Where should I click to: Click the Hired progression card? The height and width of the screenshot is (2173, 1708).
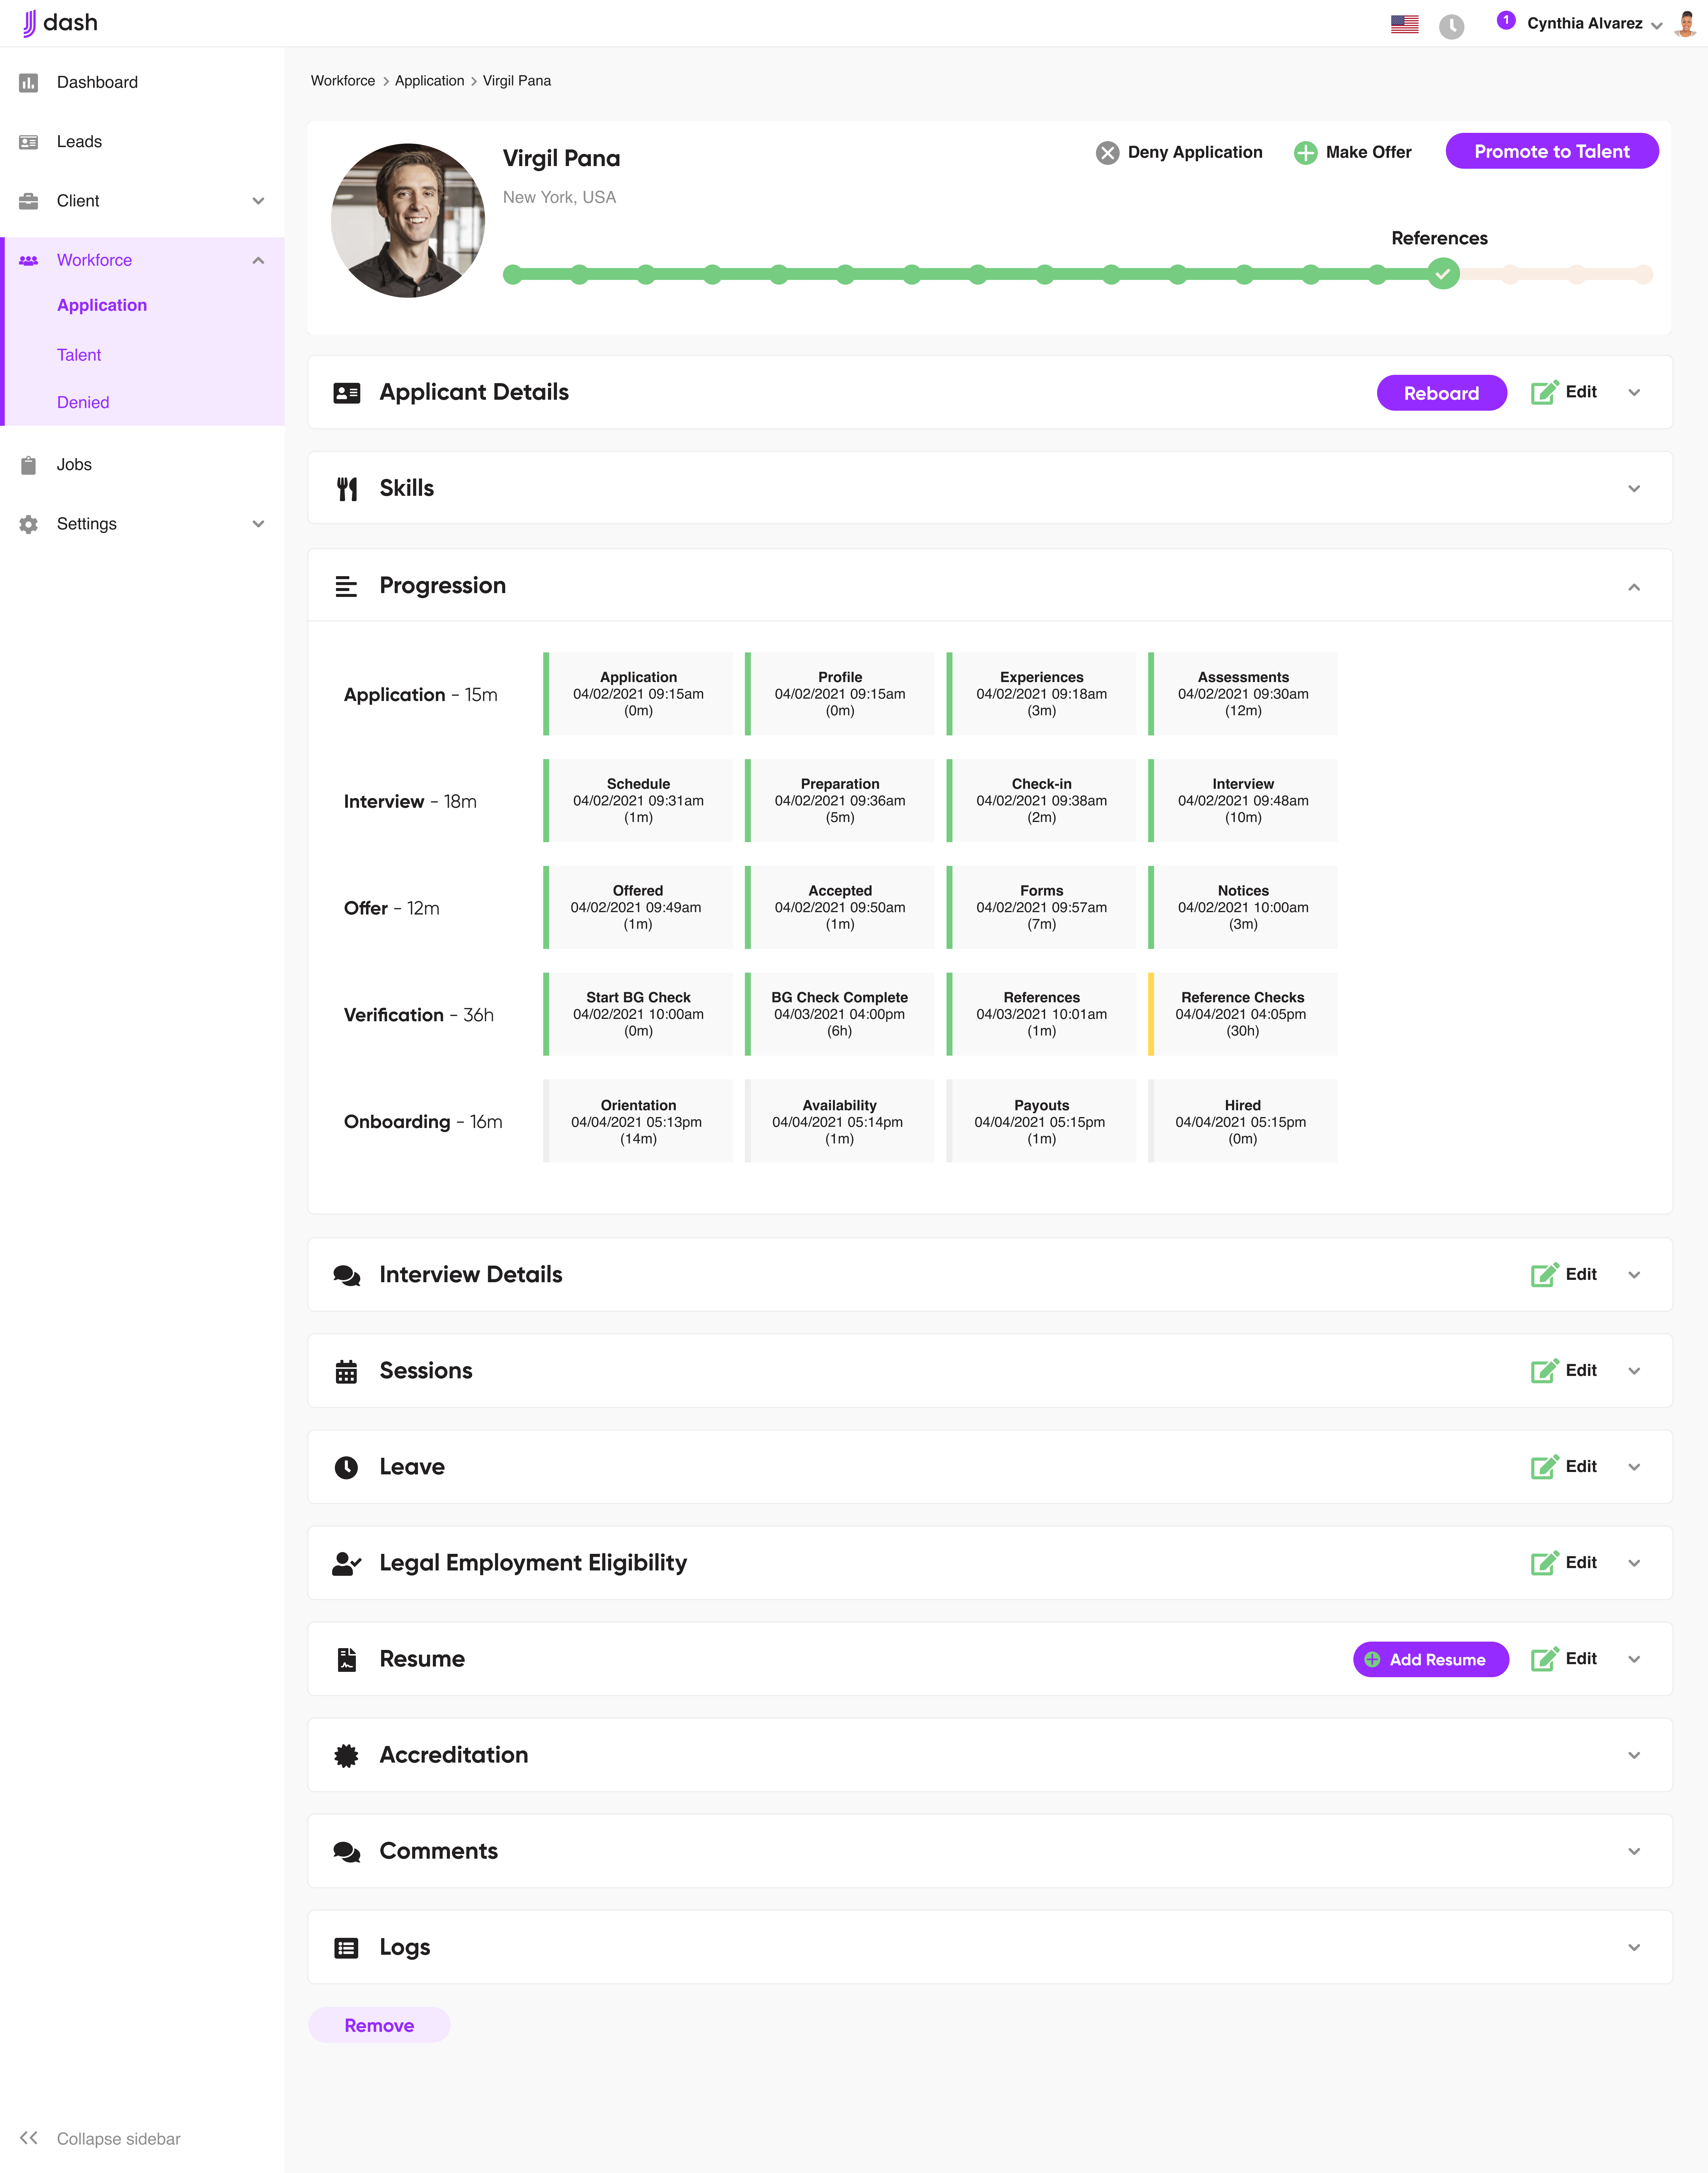coord(1243,1121)
